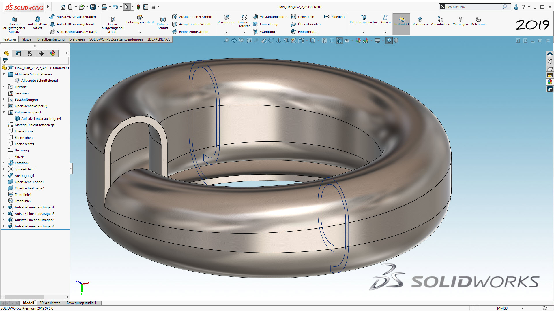Open the Options gear dropdown arrow
Image resolution: width=554 pixels, height=311 pixels.
coord(158,7)
